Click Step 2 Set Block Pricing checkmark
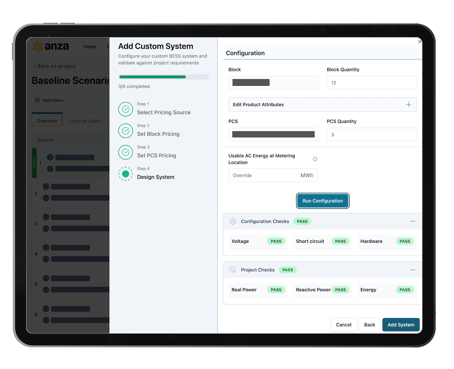 point(126,130)
